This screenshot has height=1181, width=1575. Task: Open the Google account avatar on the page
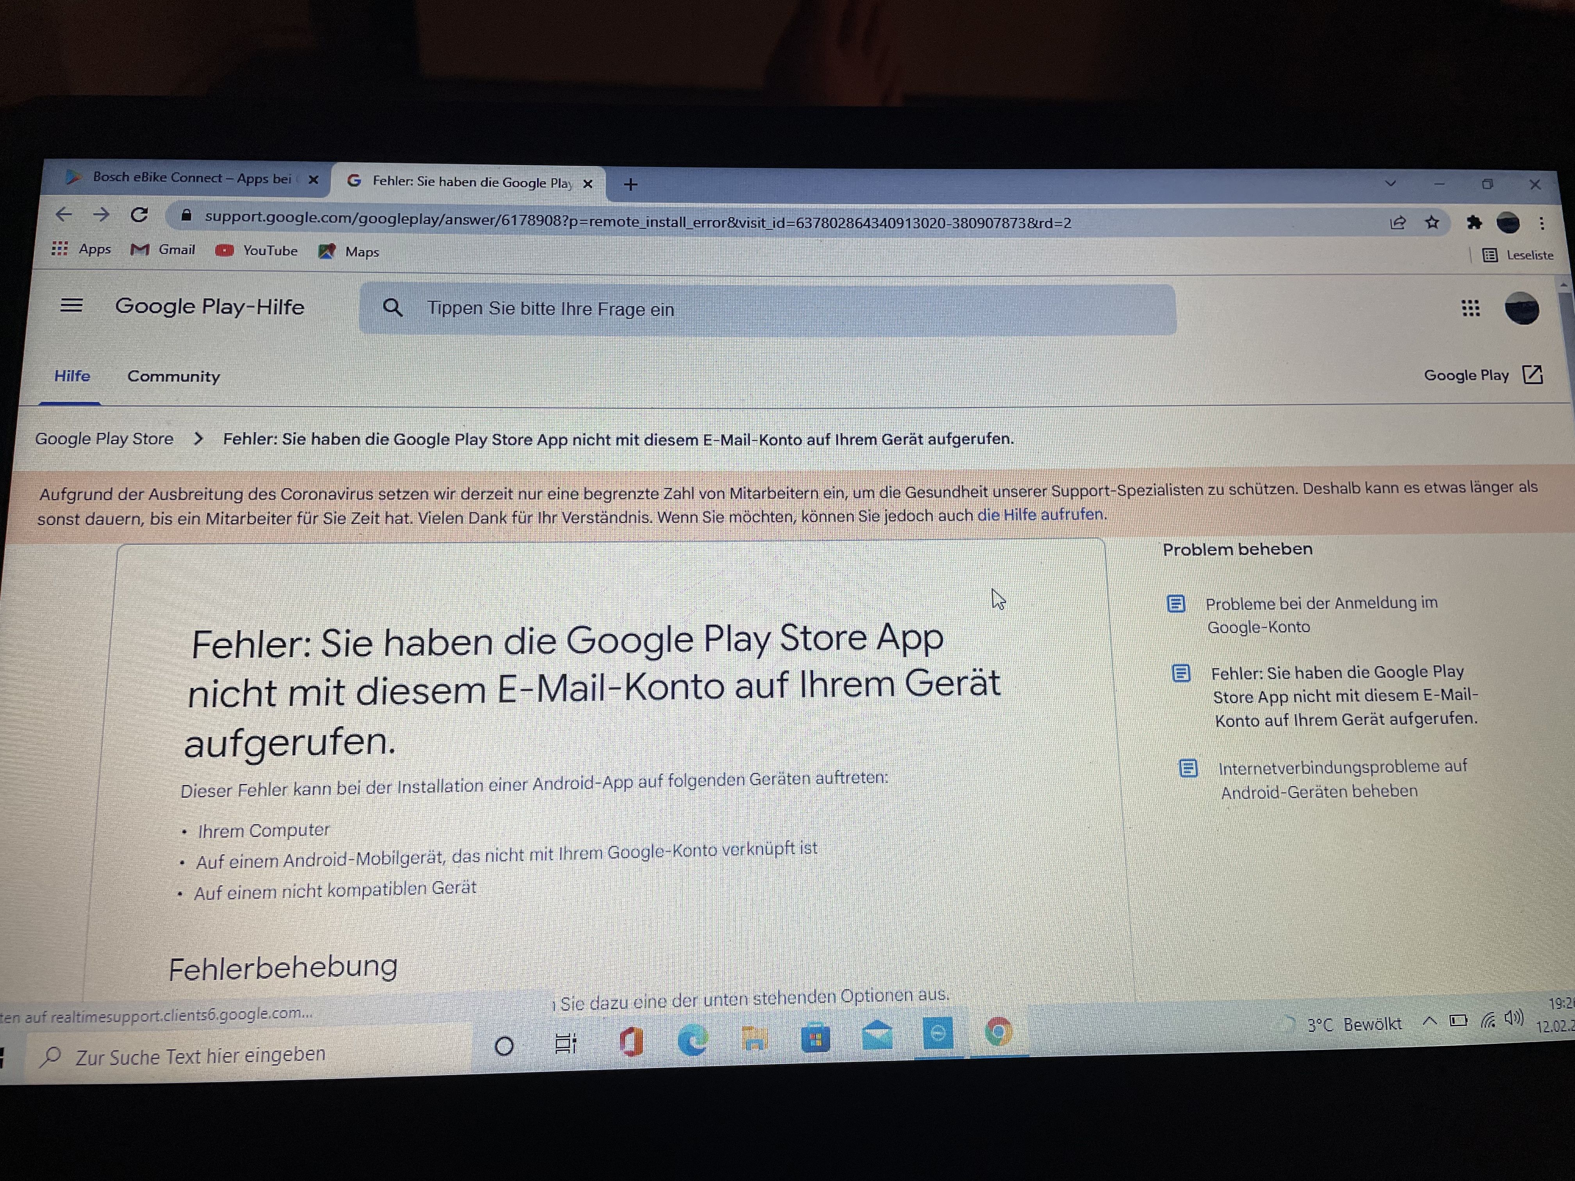point(1522,309)
